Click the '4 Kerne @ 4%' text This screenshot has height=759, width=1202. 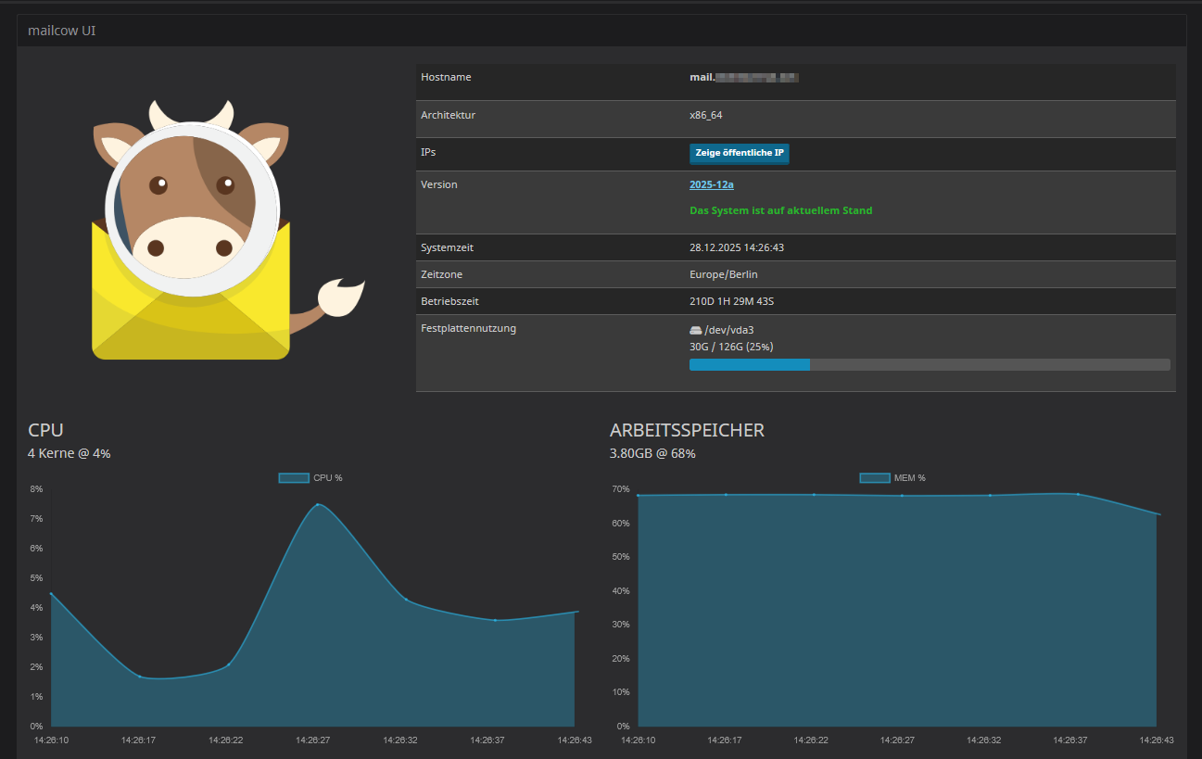pos(70,453)
